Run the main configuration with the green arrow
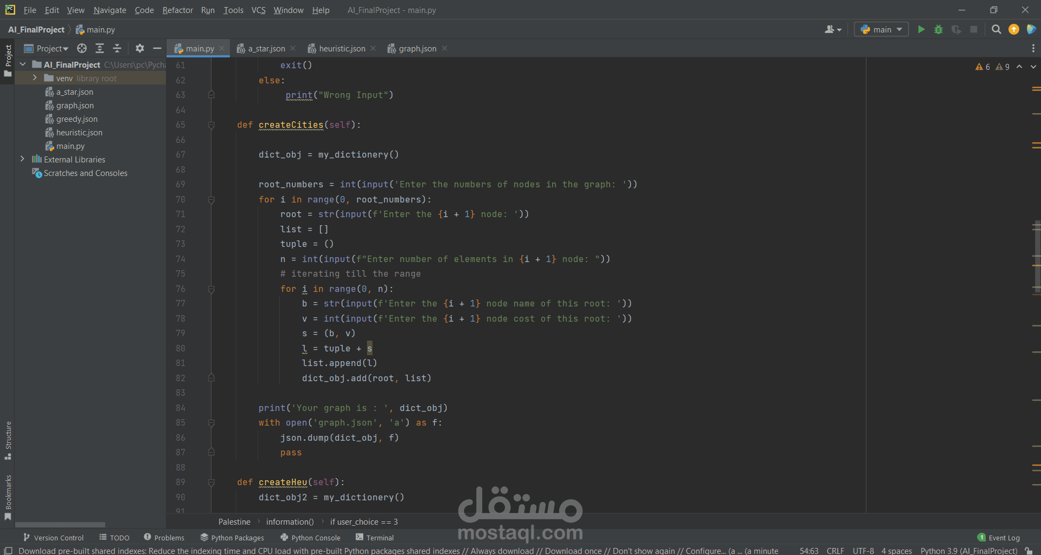This screenshot has width=1041, height=555. click(921, 29)
